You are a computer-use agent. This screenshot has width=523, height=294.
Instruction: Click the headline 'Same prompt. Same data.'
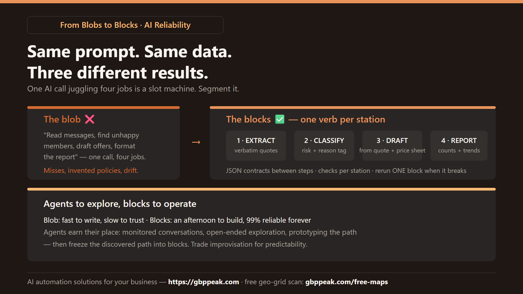coord(129,51)
